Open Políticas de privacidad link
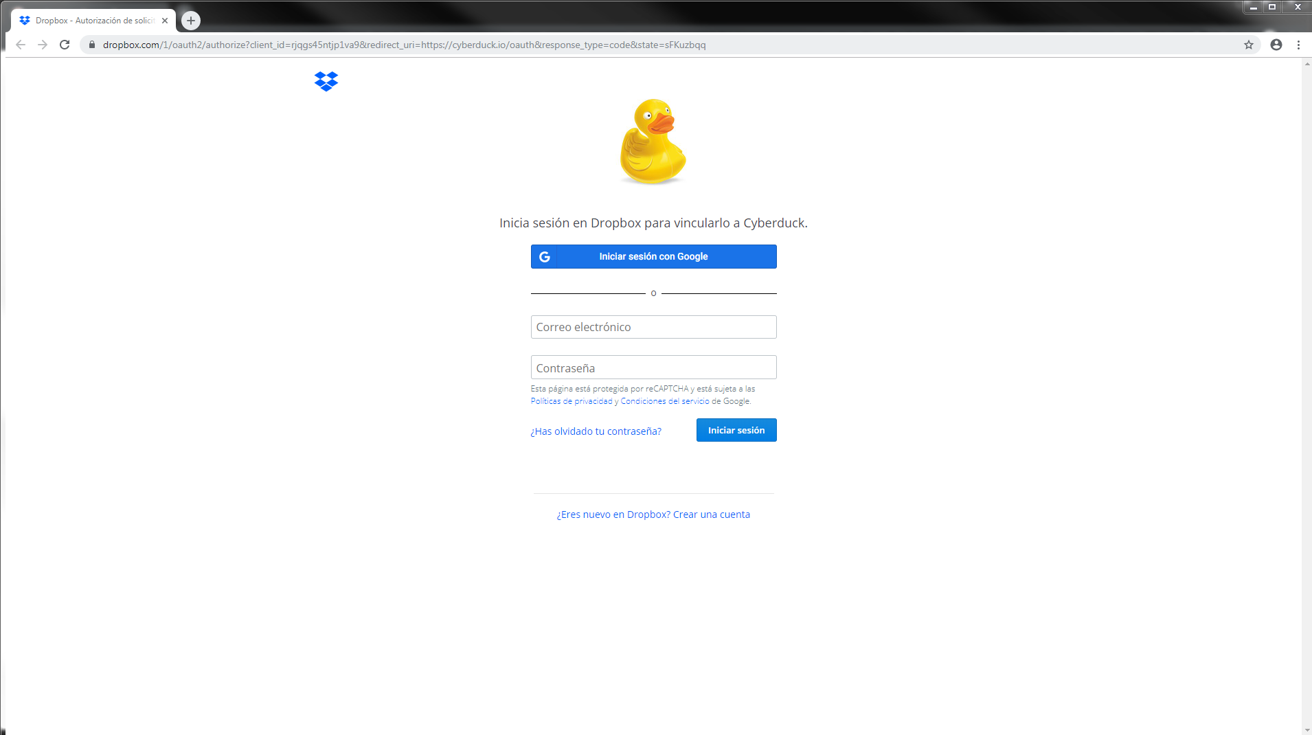The height and width of the screenshot is (735, 1312). coord(571,401)
